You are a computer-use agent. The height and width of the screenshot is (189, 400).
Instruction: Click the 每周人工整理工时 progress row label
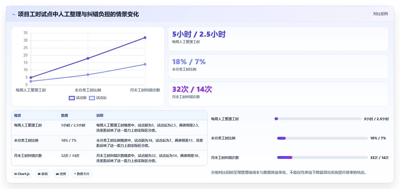coord(225,119)
